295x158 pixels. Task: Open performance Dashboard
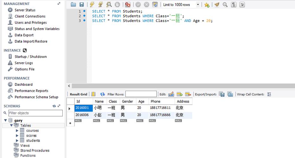click(x=24, y=85)
